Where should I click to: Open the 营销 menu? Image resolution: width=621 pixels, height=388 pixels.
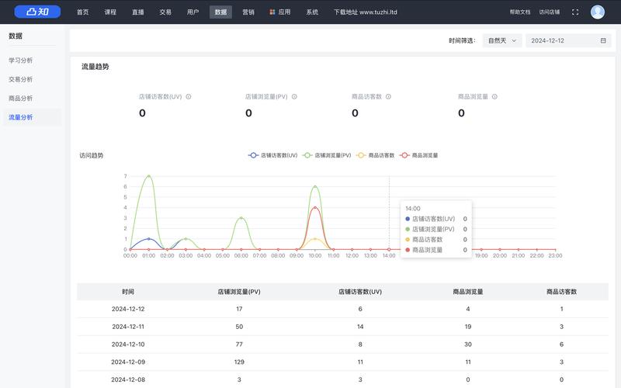click(x=248, y=12)
